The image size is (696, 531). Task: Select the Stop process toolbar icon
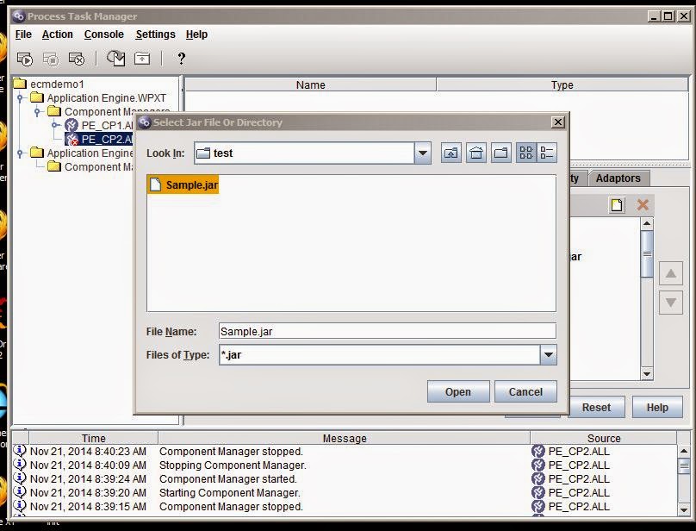pyautogui.click(x=52, y=59)
